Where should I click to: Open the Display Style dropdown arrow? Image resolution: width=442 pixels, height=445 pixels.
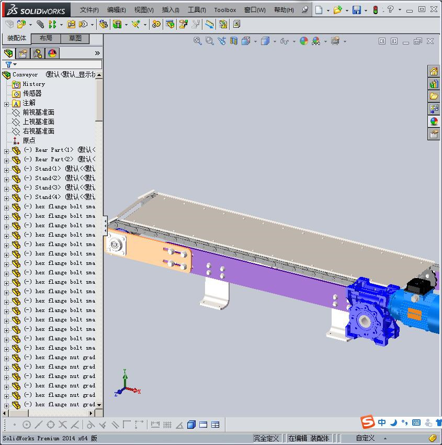[275, 41]
